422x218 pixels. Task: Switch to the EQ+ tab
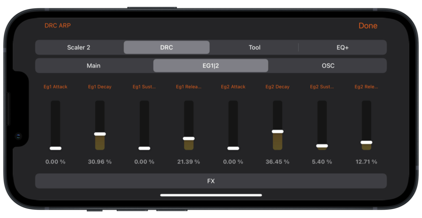point(342,47)
